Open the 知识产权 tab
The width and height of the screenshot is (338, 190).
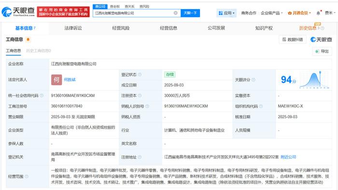coord(264,28)
